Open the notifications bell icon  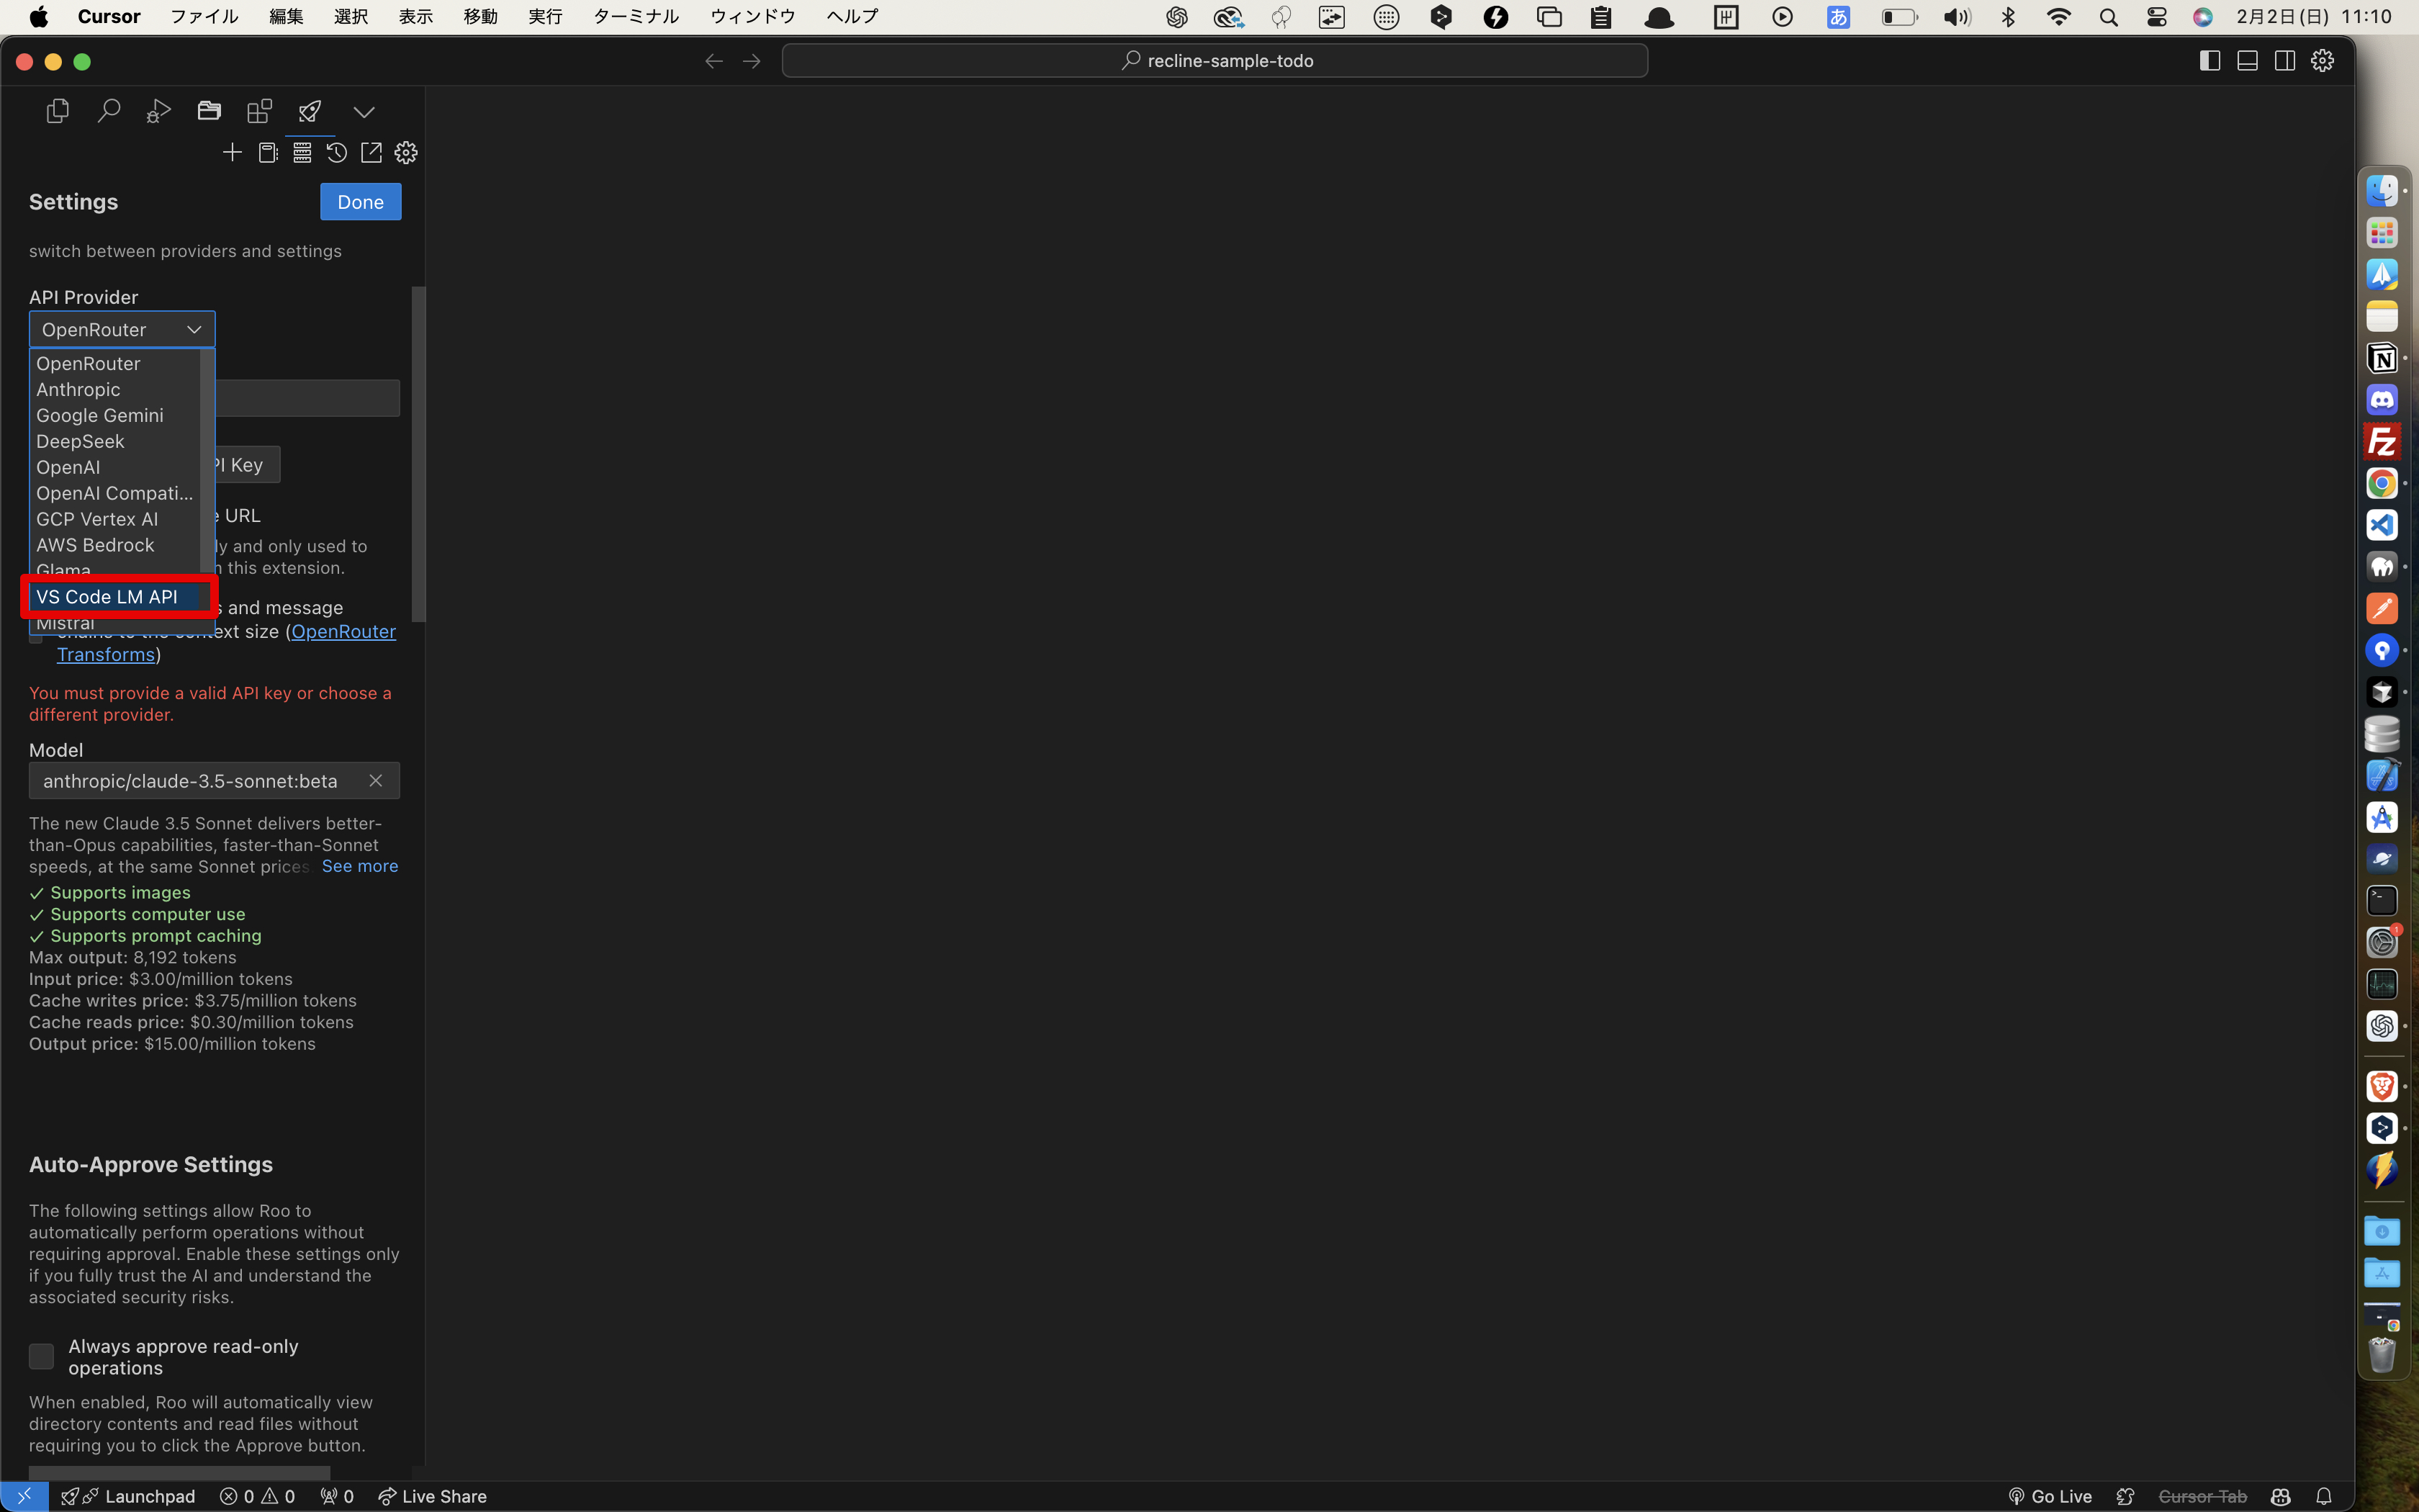click(2324, 1496)
